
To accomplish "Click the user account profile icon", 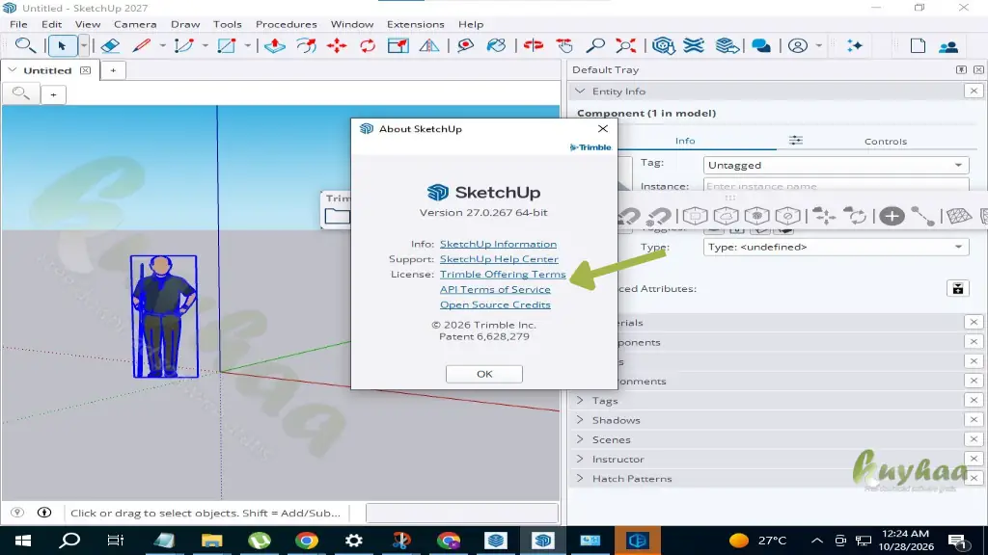I will (x=798, y=45).
